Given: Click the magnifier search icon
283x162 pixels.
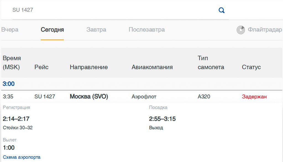Looking at the screenshot, I should [221, 10].
